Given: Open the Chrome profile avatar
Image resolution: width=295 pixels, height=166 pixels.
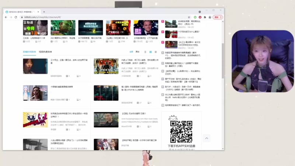Looking at the screenshot, I should [210, 17].
